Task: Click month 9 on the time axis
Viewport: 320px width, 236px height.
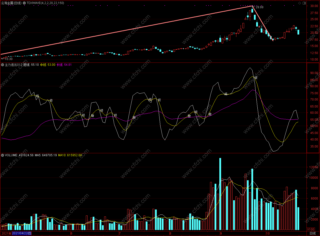Action: [x=221, y=233]
